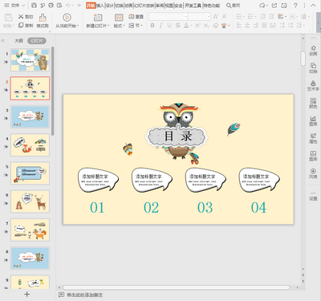321x301 pixels.
Task: Open the 文件 menu
Action: pos(14,6)
